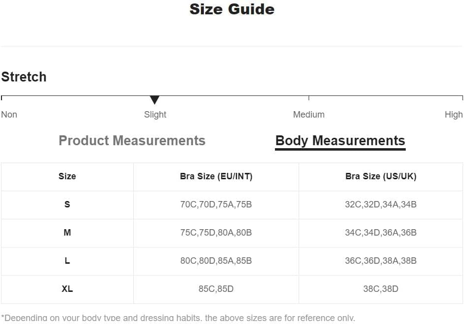Click the Non stretch label
The height and width of the screenshot is (324, 464).
pyautogui.click(x=9, y=114)
